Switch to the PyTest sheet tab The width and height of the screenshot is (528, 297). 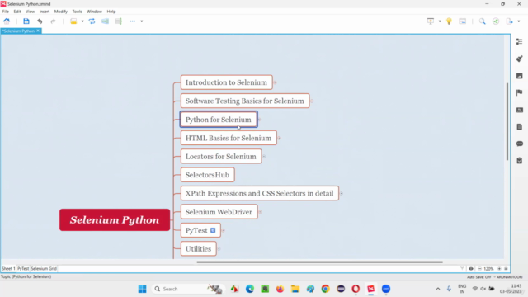[x=23, y=269]
